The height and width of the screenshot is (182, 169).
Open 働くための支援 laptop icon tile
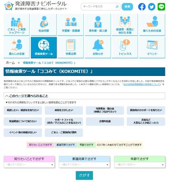152,25
